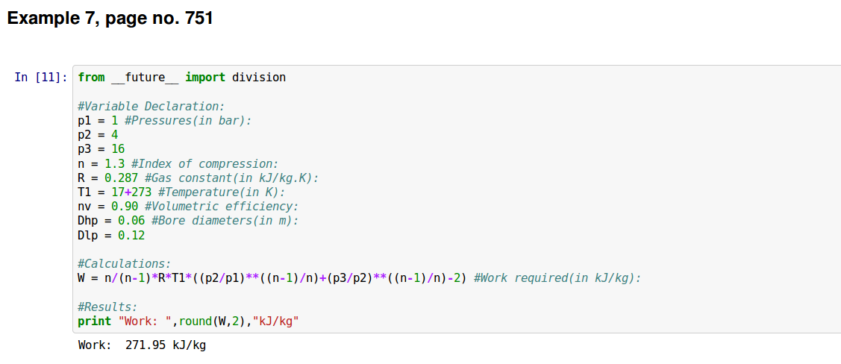Viewport: 841px width, 364px height.
Task: Click the "#Work required(in kJ/kg):" comment
Action: pos(557,278)
